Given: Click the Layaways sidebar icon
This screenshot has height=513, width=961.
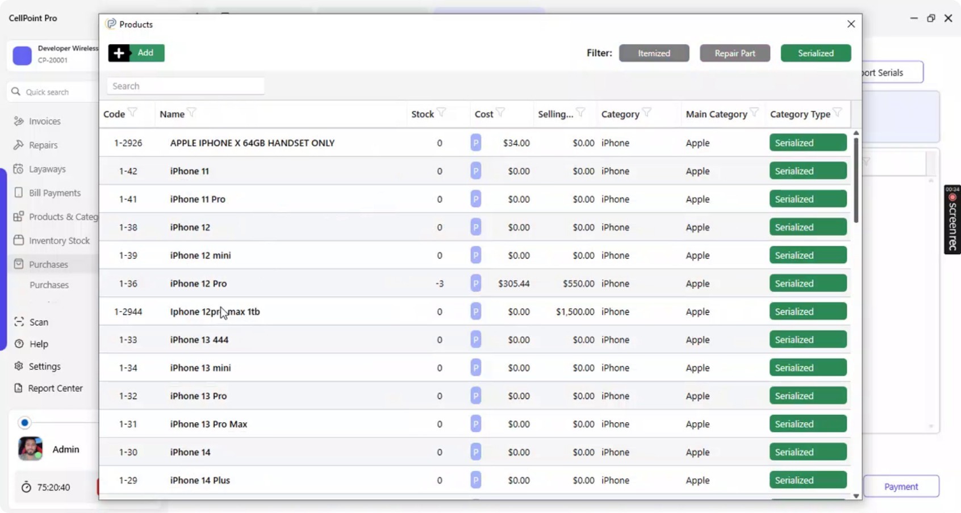Looking at the screenshot, I should click(19, 169).
